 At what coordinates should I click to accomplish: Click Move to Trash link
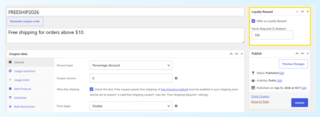260,101
